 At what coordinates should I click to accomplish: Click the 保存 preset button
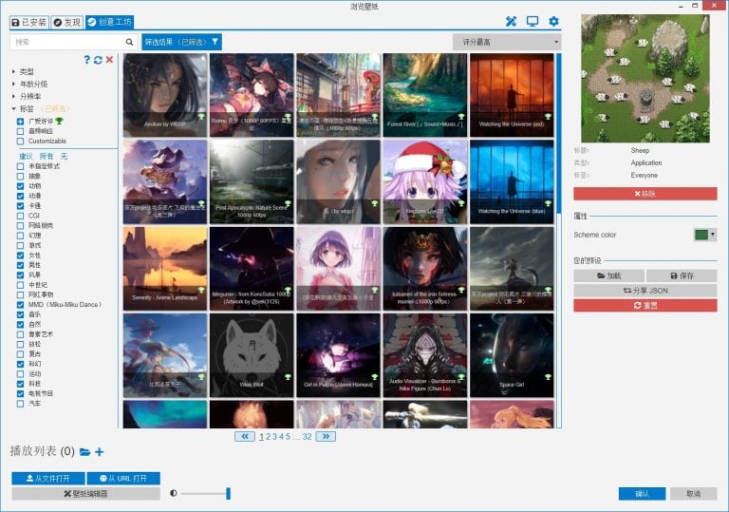[682, 275]
